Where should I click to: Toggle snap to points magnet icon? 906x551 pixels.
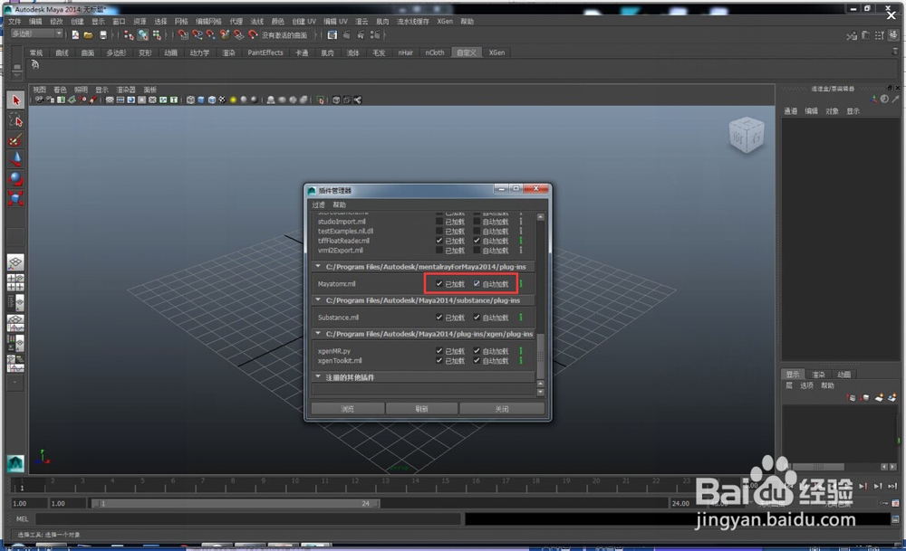211,35
